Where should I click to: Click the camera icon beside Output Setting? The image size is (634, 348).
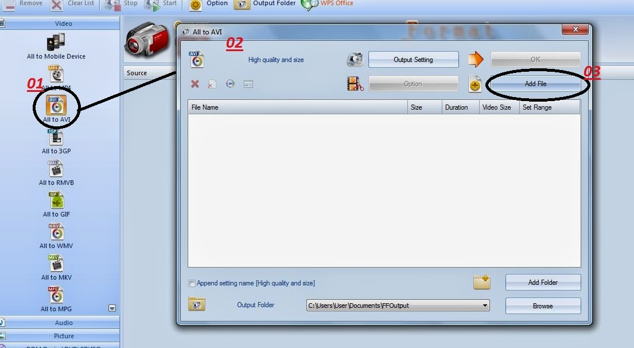(355, 60)
